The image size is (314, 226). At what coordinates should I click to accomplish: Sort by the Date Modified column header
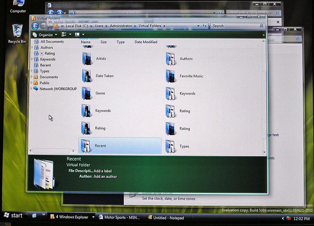pyautogui.click(x=146, y=42)
